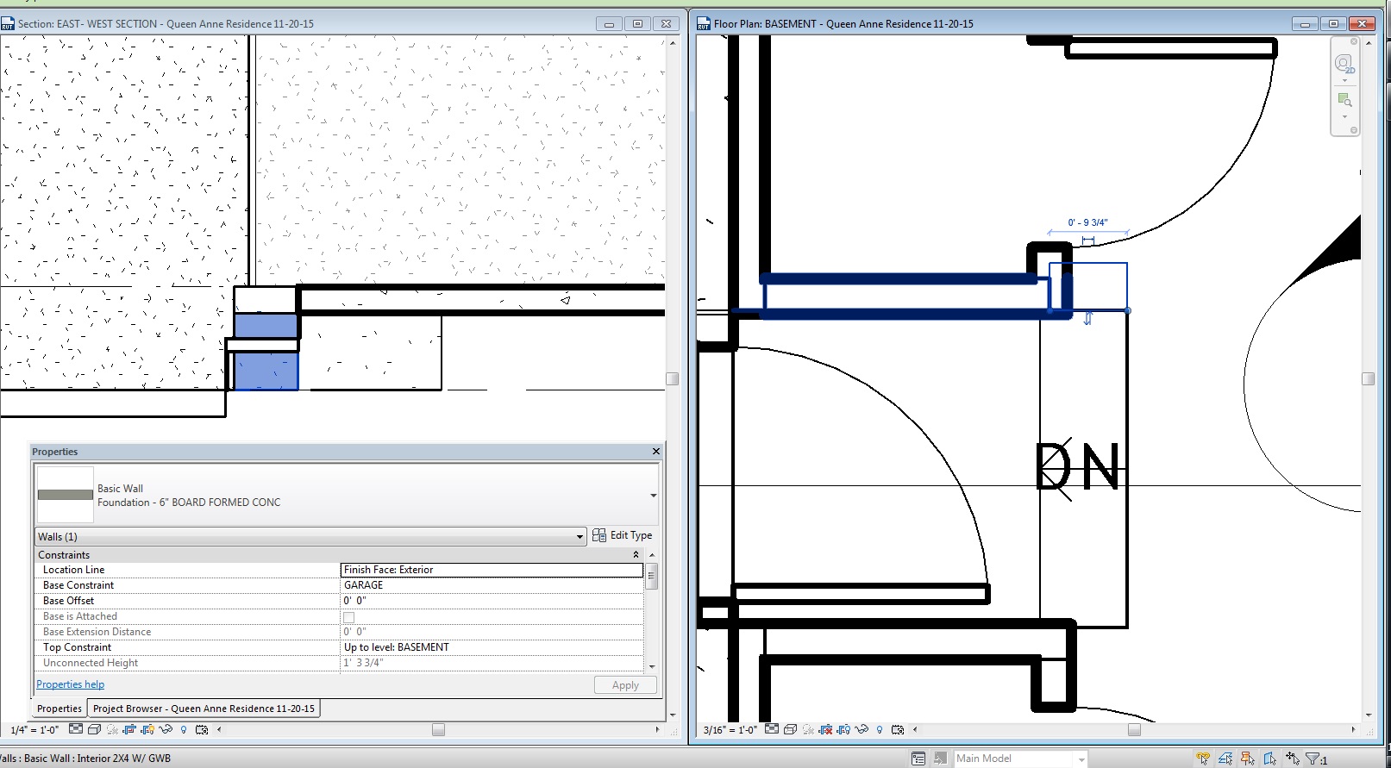
Task: Close the navigation bar with its X
Action: [1354, 41]
